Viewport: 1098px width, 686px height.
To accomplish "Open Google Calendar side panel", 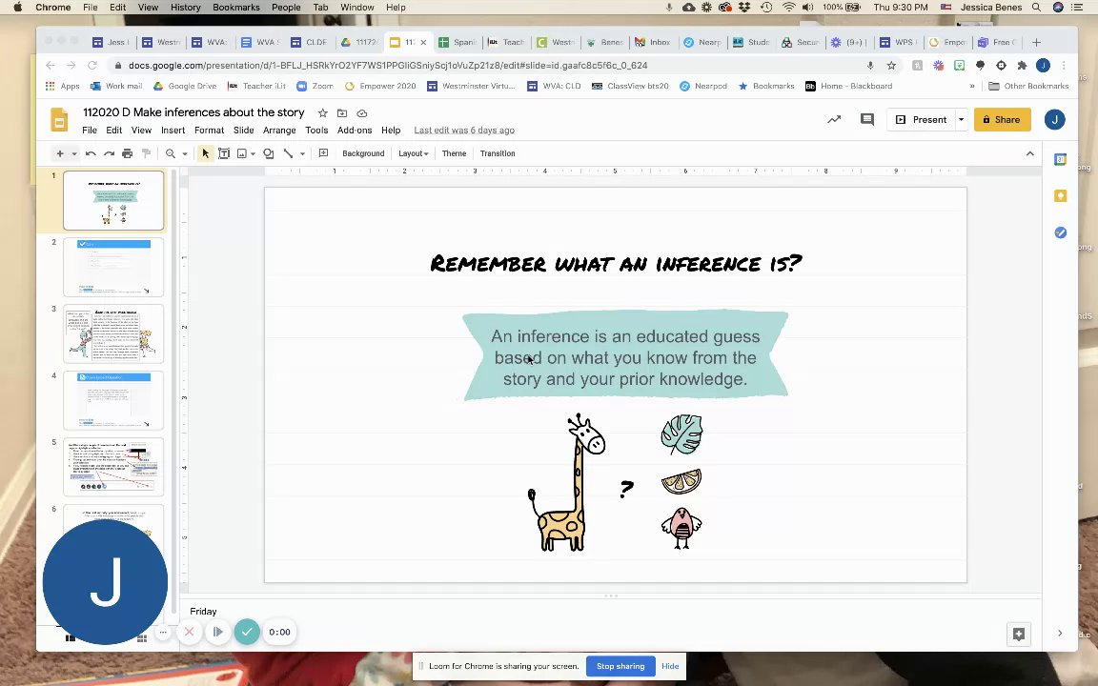I will click(x=1060, y=159).
